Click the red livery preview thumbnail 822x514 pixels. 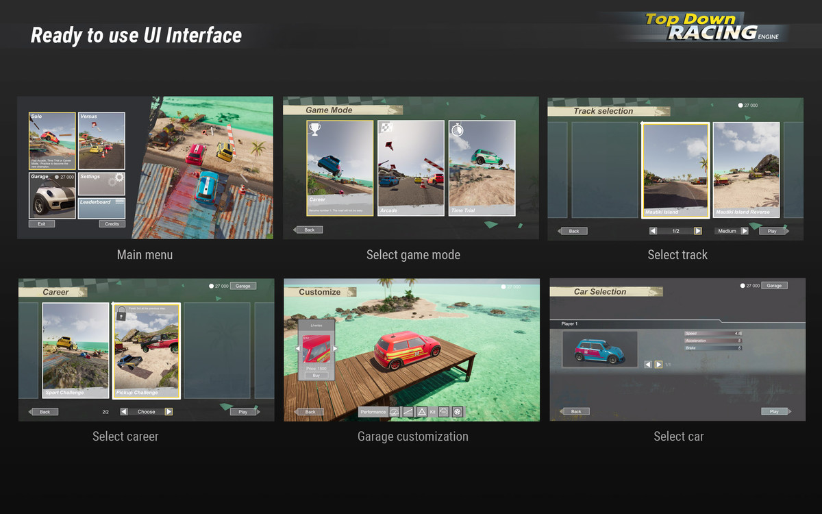point(316,349)
